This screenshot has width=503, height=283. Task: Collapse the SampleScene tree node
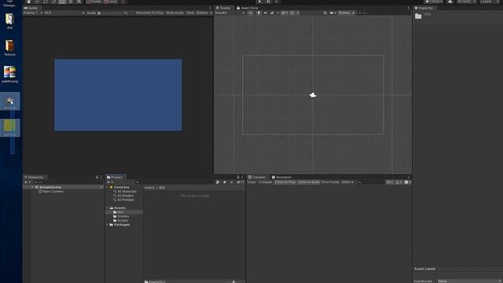click(32, 187)
